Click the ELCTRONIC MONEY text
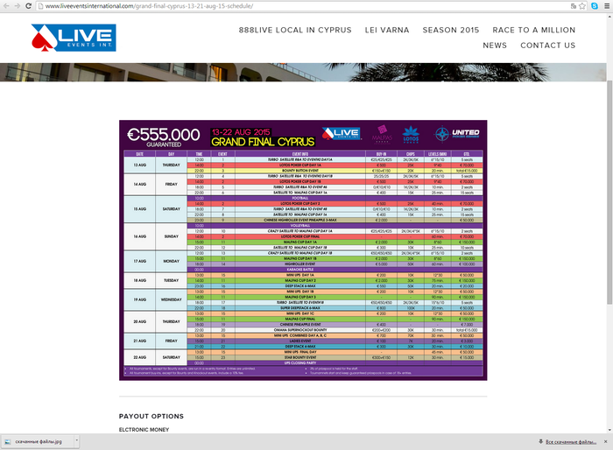Image resolution: width=613 pixels, height=450 pixels. tap(144, 429)
